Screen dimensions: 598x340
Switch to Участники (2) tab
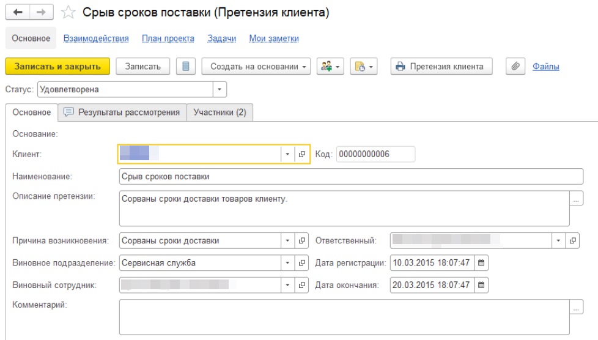220,113
